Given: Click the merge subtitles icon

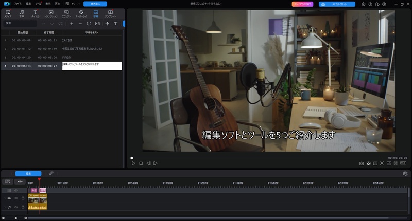Looking at the screenshot, I should [x=97, y=24].
